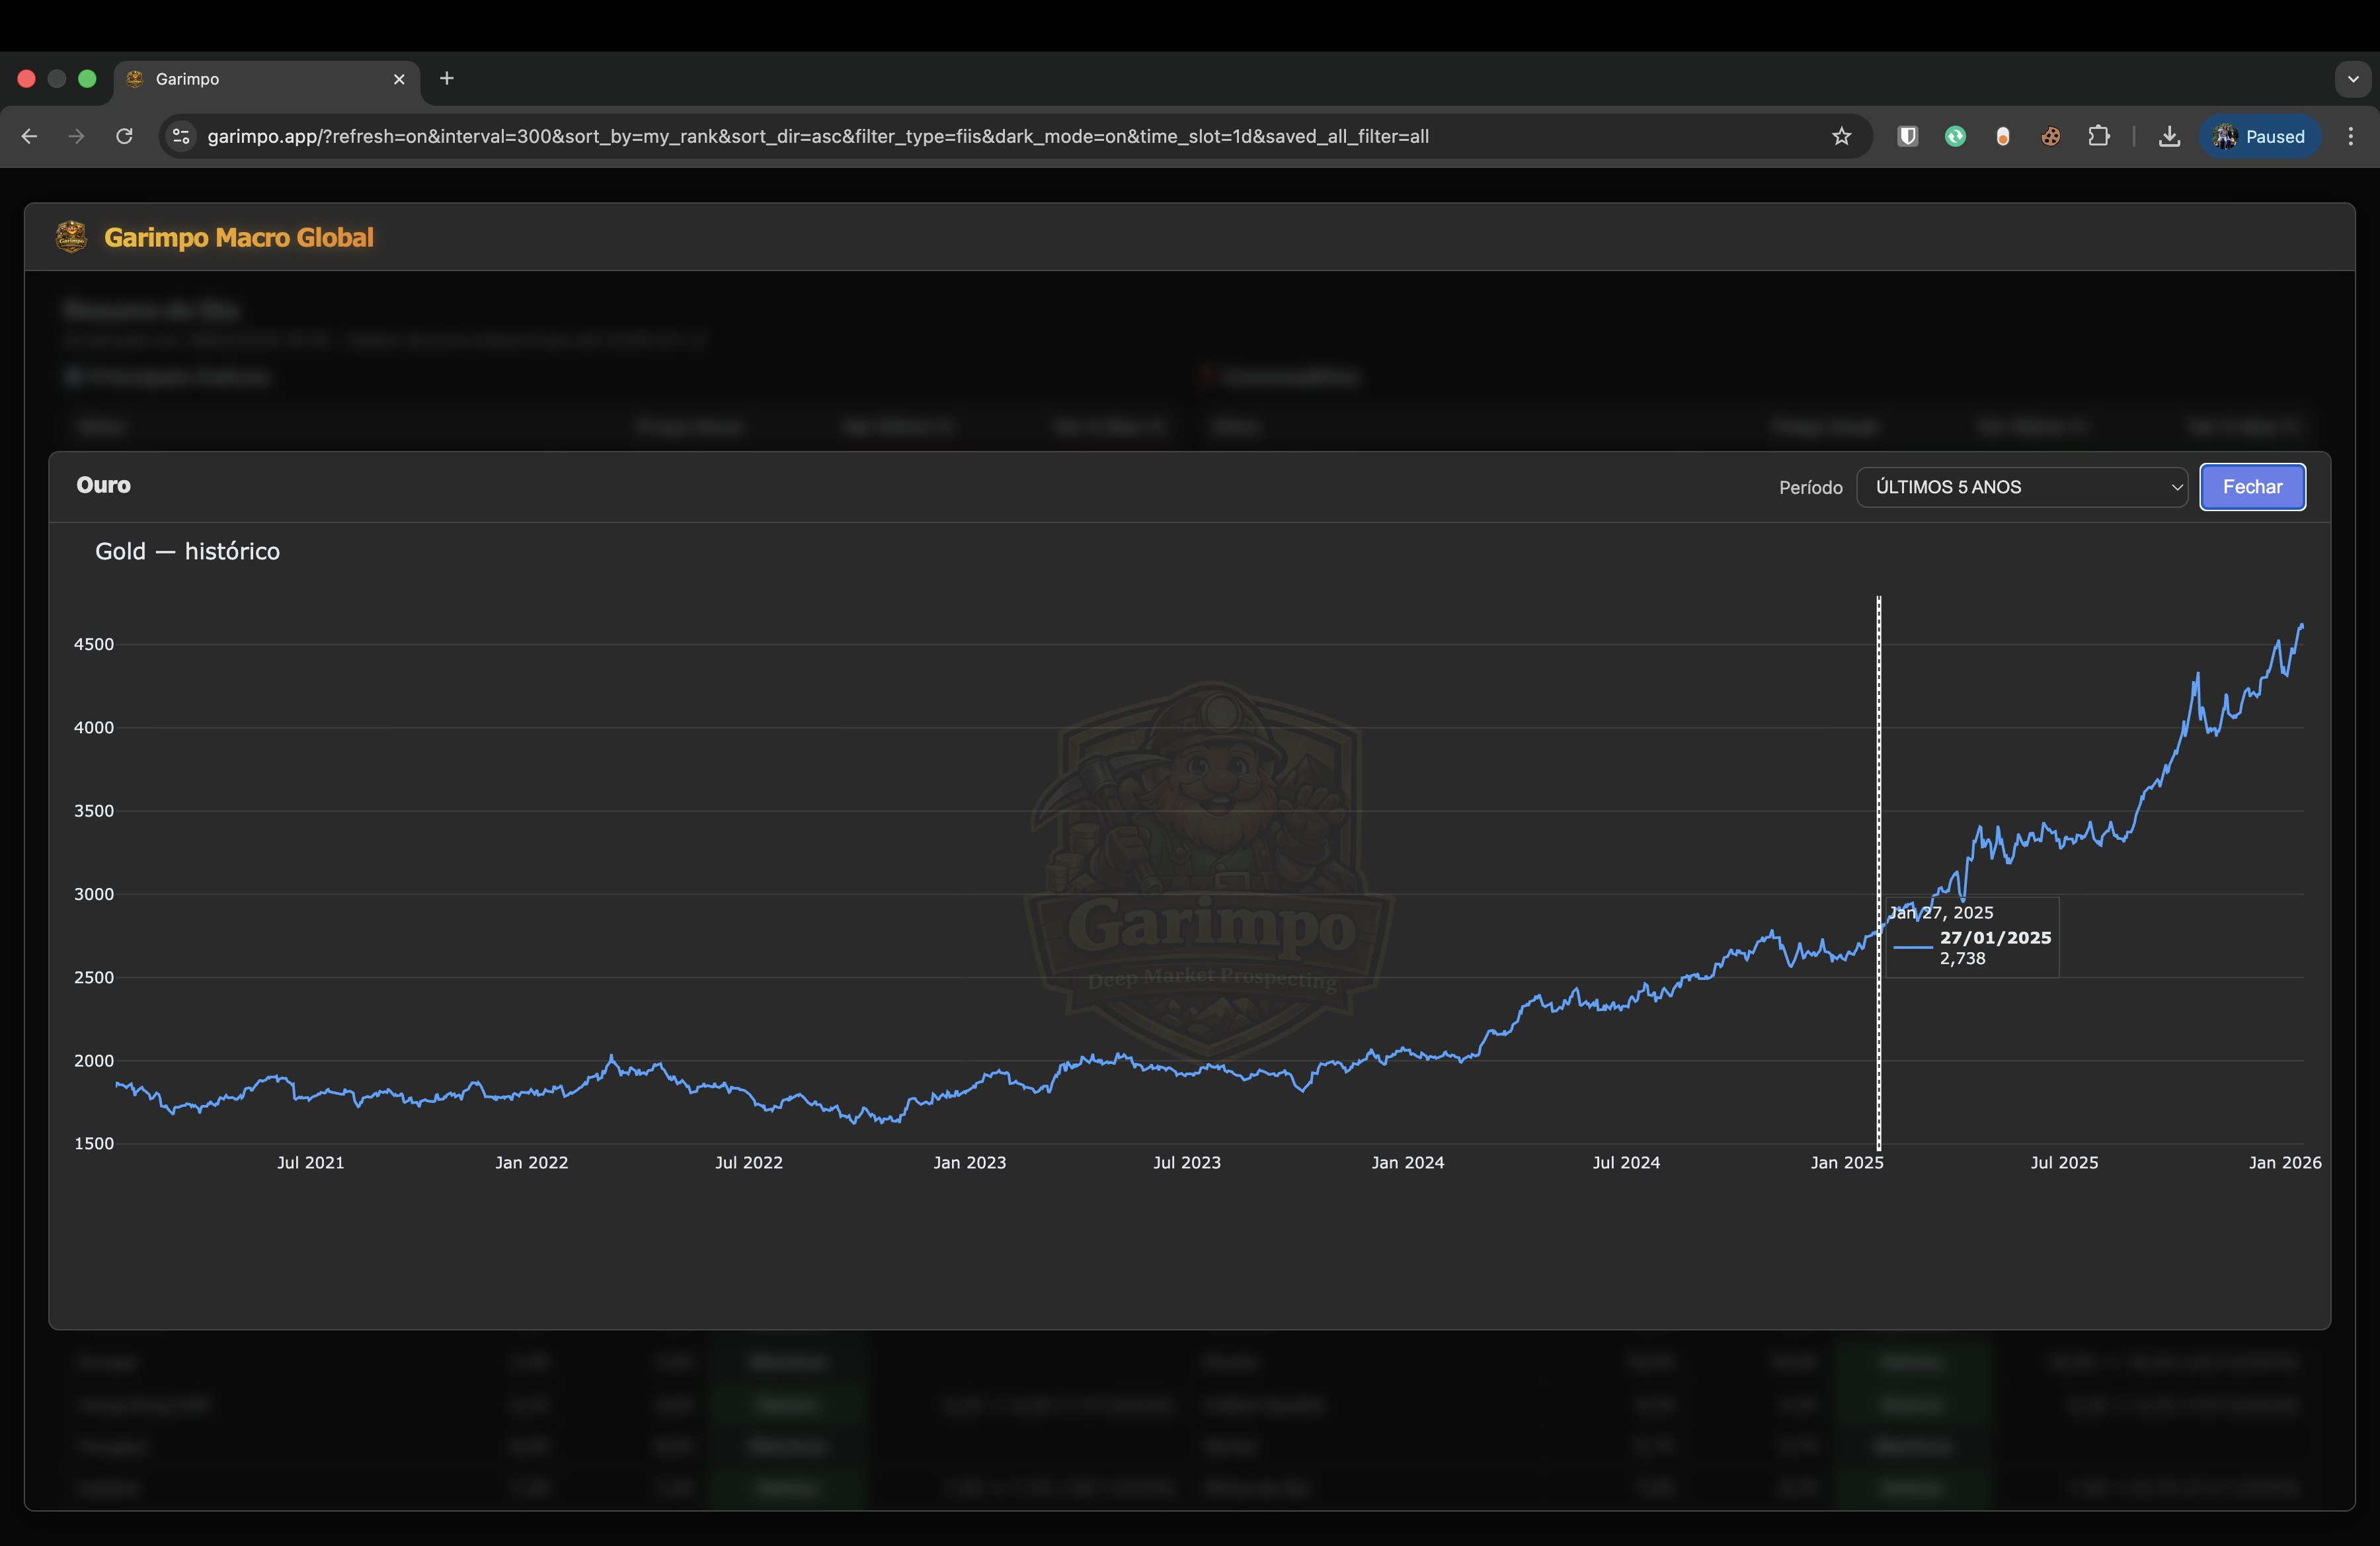
Task: Open the Período ÚLTIMOS 5 ANOS dropdown
Action: (2022, 487)
